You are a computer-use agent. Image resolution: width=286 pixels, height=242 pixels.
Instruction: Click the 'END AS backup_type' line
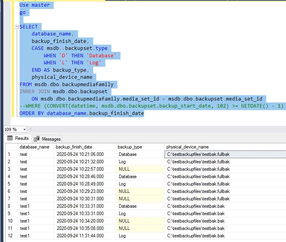tap(60, 70)
